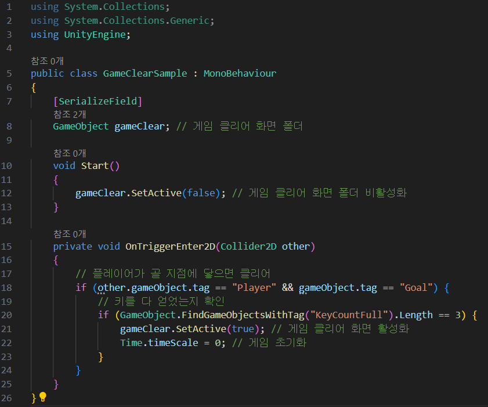Click 'OnTriggerEnter2D' method name
Viewport: 488px width, 407px height.
tap(170, 247)
